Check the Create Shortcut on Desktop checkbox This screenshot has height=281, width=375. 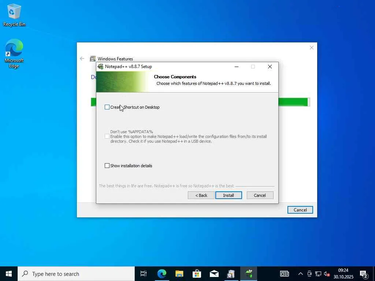(107, 107)
